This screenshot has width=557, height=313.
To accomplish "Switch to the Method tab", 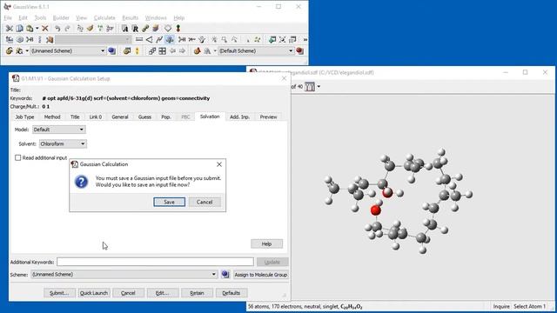I will tap(52, 117).
